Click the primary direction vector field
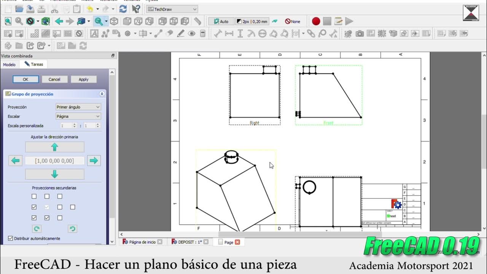The image size is (487, 274). pyautogui.click(x=54, y=161)
